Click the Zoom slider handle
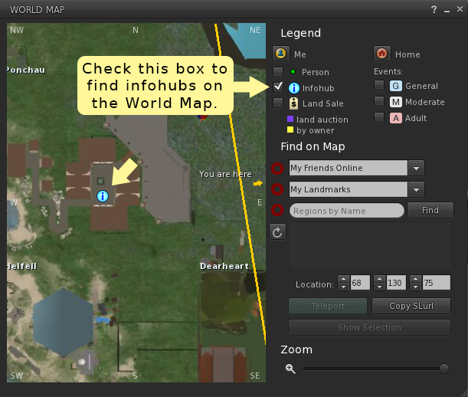468x397 pixels. (443, 369)
